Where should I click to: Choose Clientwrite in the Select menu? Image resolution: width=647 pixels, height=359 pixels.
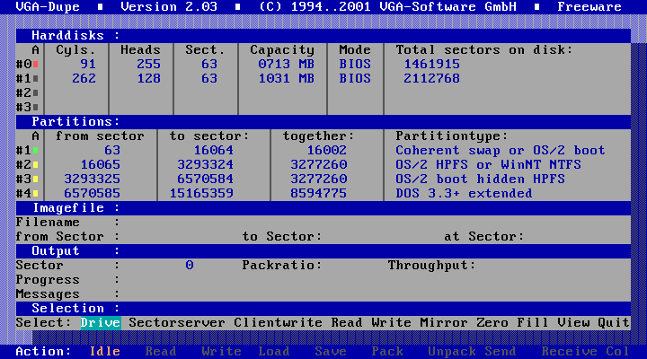click(278, 323)
